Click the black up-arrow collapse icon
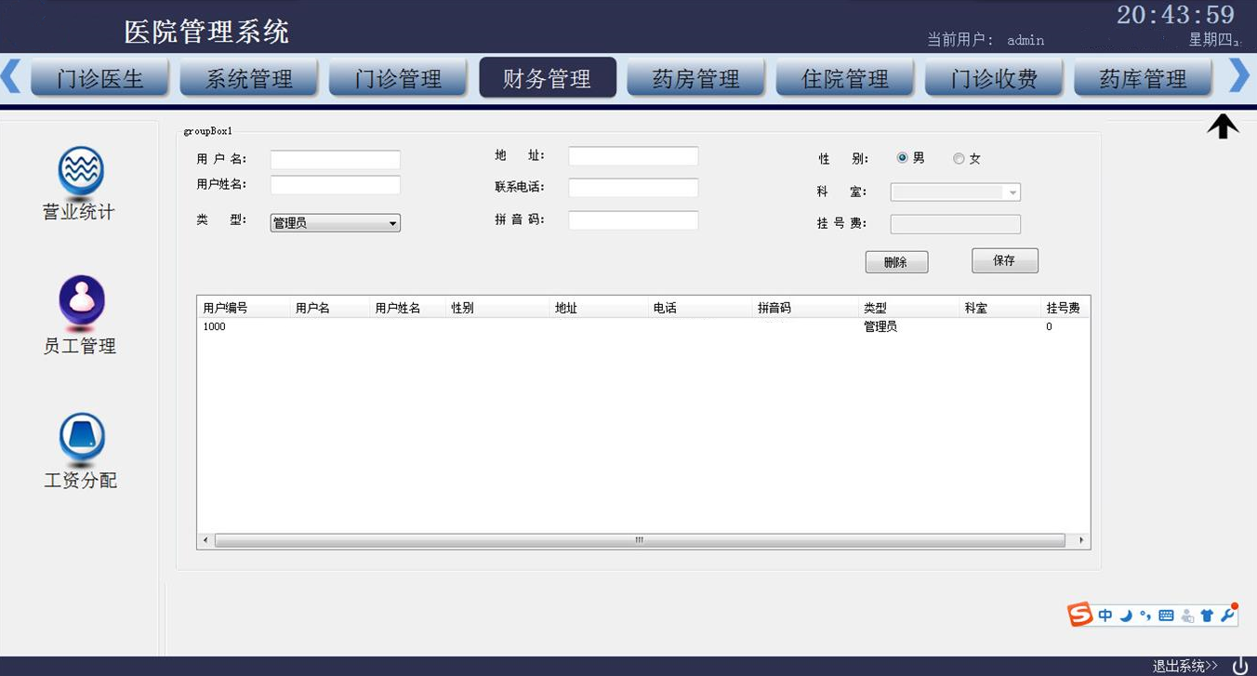 [x=1223, y=126]
